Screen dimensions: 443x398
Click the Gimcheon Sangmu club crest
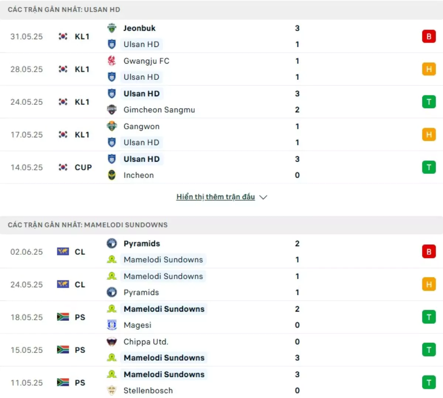point(112,110)
